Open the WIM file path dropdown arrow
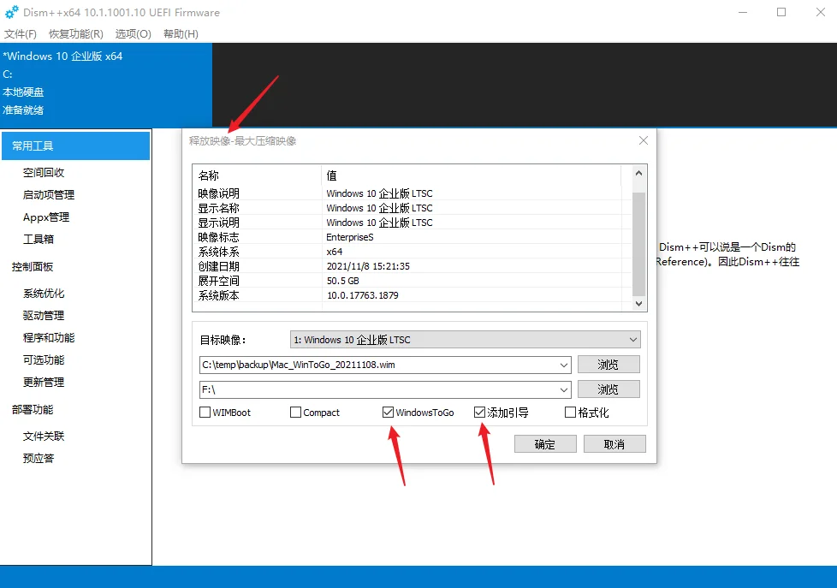Viewport: 837px width, 588px height. [564, 365]
